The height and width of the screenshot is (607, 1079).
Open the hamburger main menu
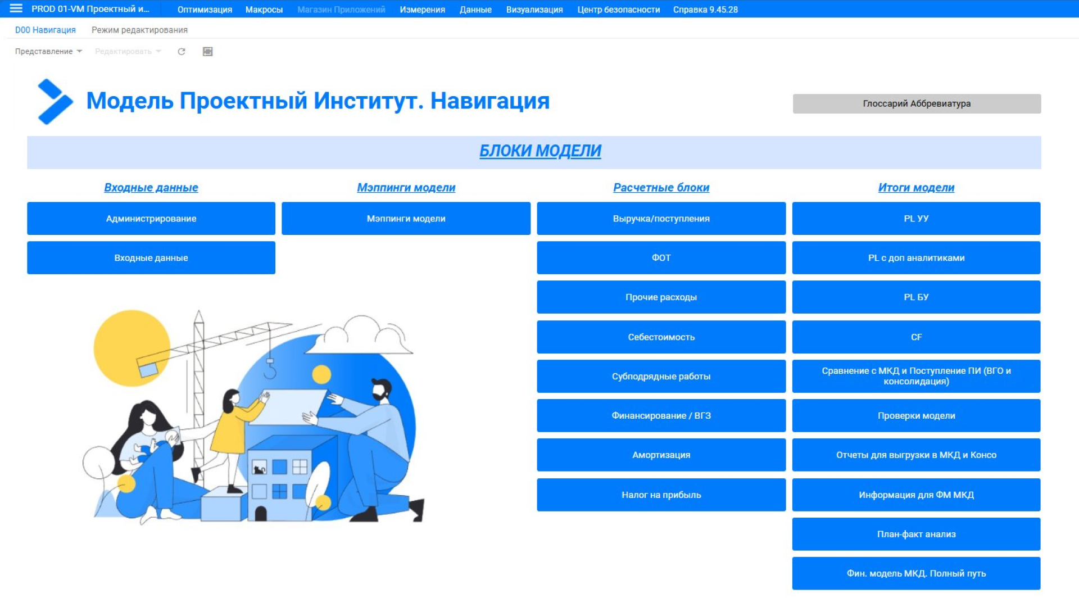[x=16, y=8]
